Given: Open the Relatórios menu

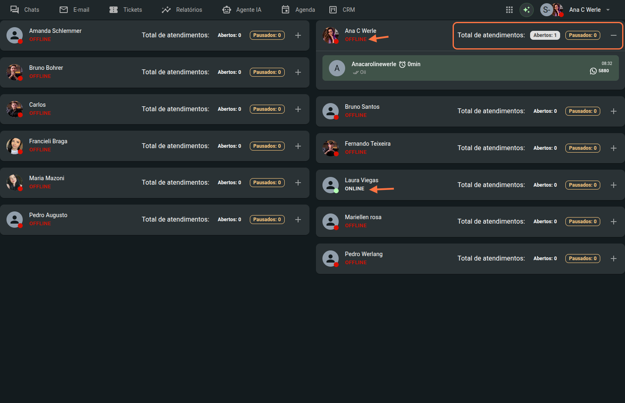Looking at the screenshot, I should pyautogui.click(x=182, y=10).
